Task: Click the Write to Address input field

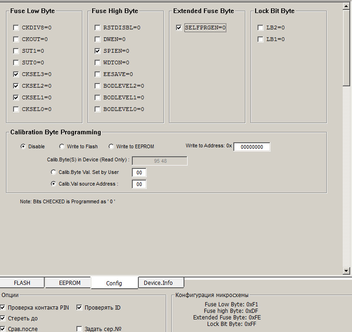Action: [x=252, y=147]
